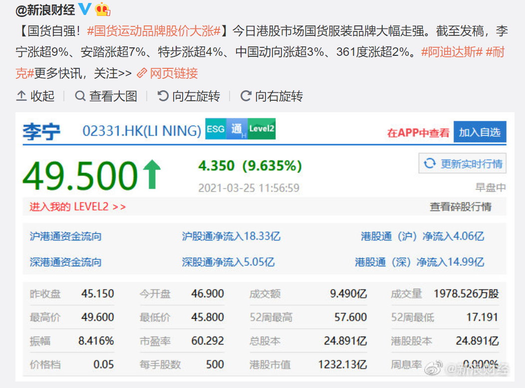Open the 网页链接 web link
Screen dimensions: 525x388
point(174,73)
